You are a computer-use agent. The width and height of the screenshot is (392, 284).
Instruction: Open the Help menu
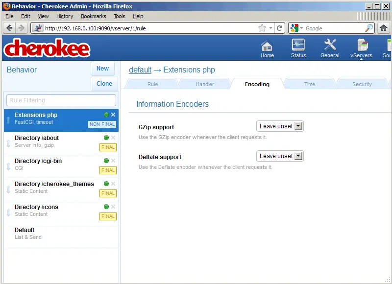tap(138, 16)
